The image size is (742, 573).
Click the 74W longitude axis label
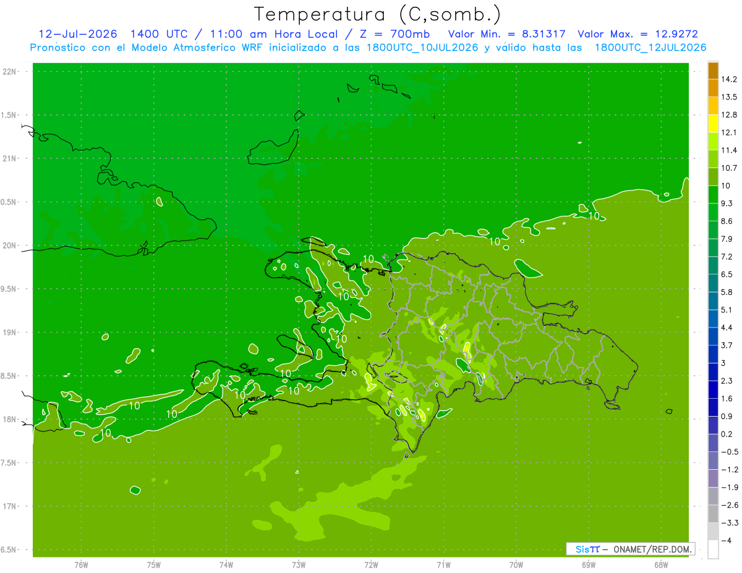226,564
